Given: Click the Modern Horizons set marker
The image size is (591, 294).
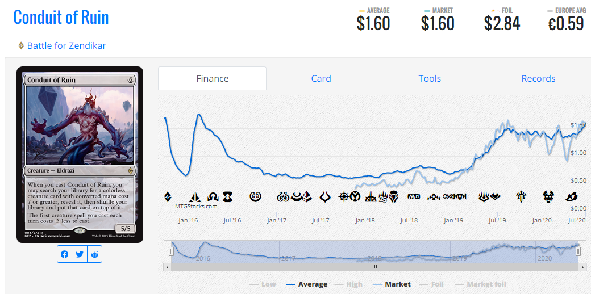Looking at the screenshot, I should [496, 196].
